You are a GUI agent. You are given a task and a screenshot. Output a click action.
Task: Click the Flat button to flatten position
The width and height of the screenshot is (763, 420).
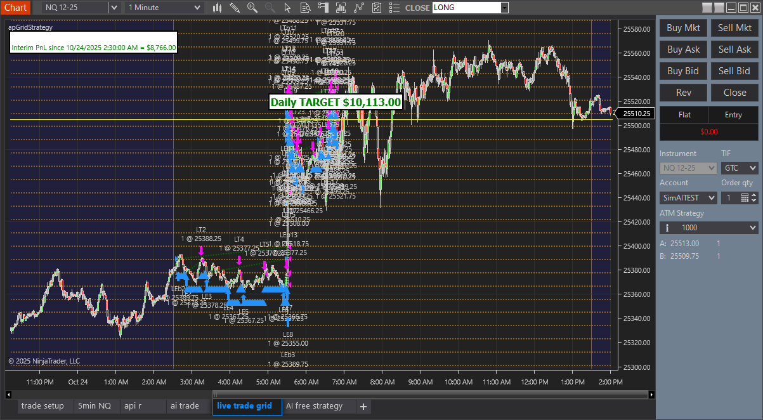pyautogui.click(x=684, y=115)
